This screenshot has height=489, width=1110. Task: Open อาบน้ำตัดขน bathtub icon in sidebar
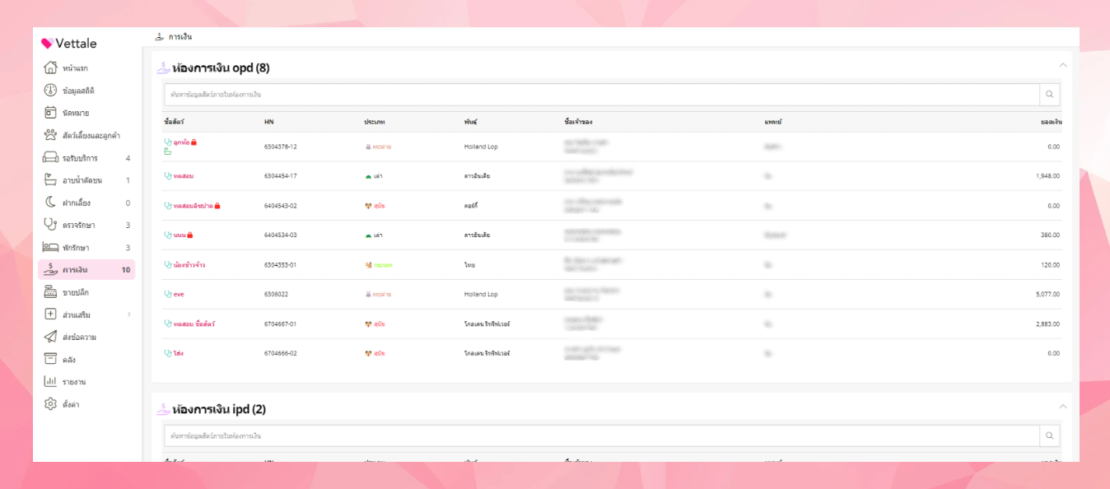tap(50, 180)
